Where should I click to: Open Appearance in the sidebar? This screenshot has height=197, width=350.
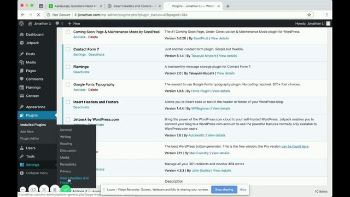(x=36, y=107)
